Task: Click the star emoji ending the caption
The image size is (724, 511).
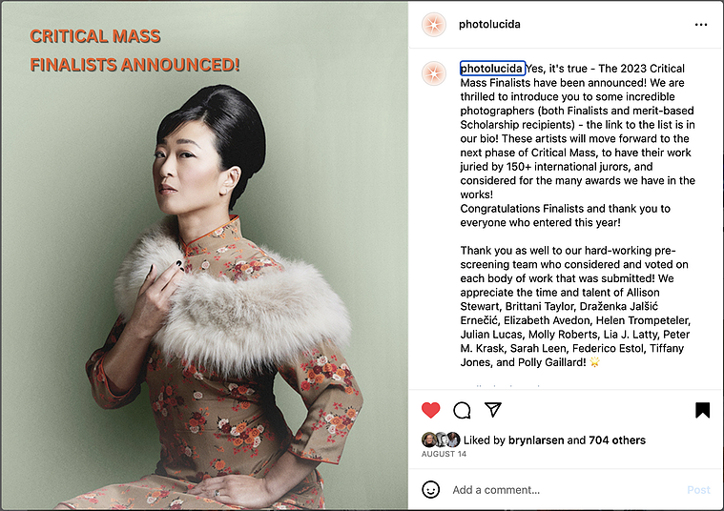Action: (594, 362)
